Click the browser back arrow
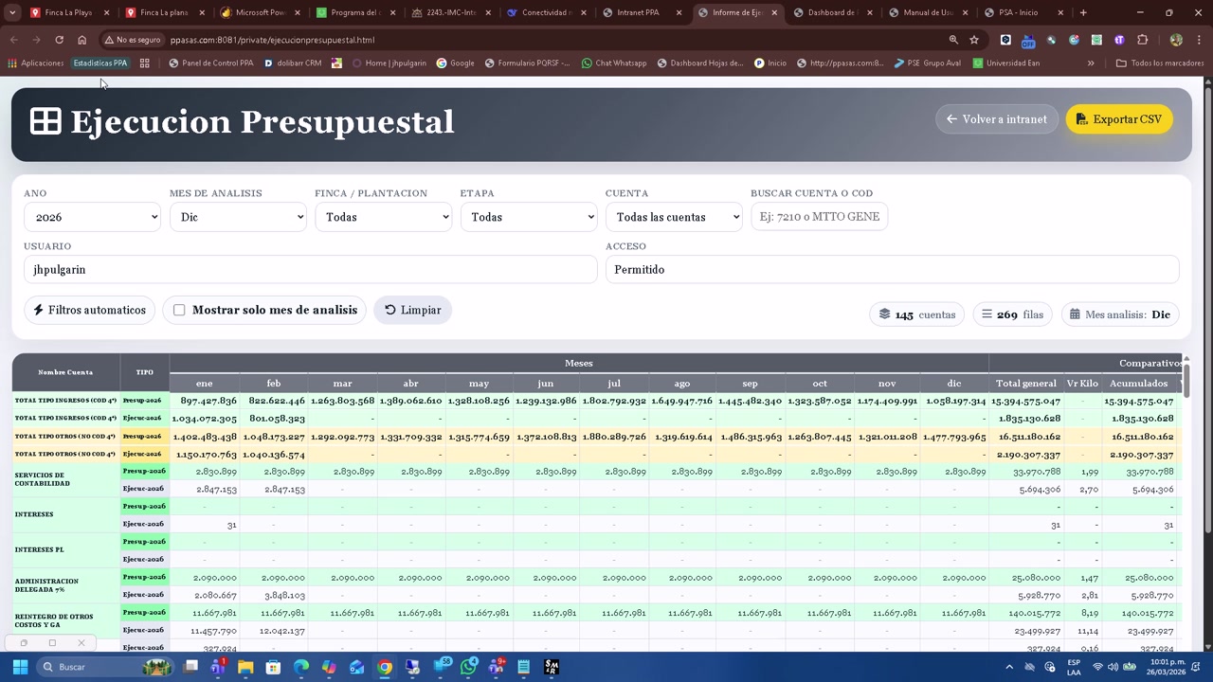 click(13, 40)
